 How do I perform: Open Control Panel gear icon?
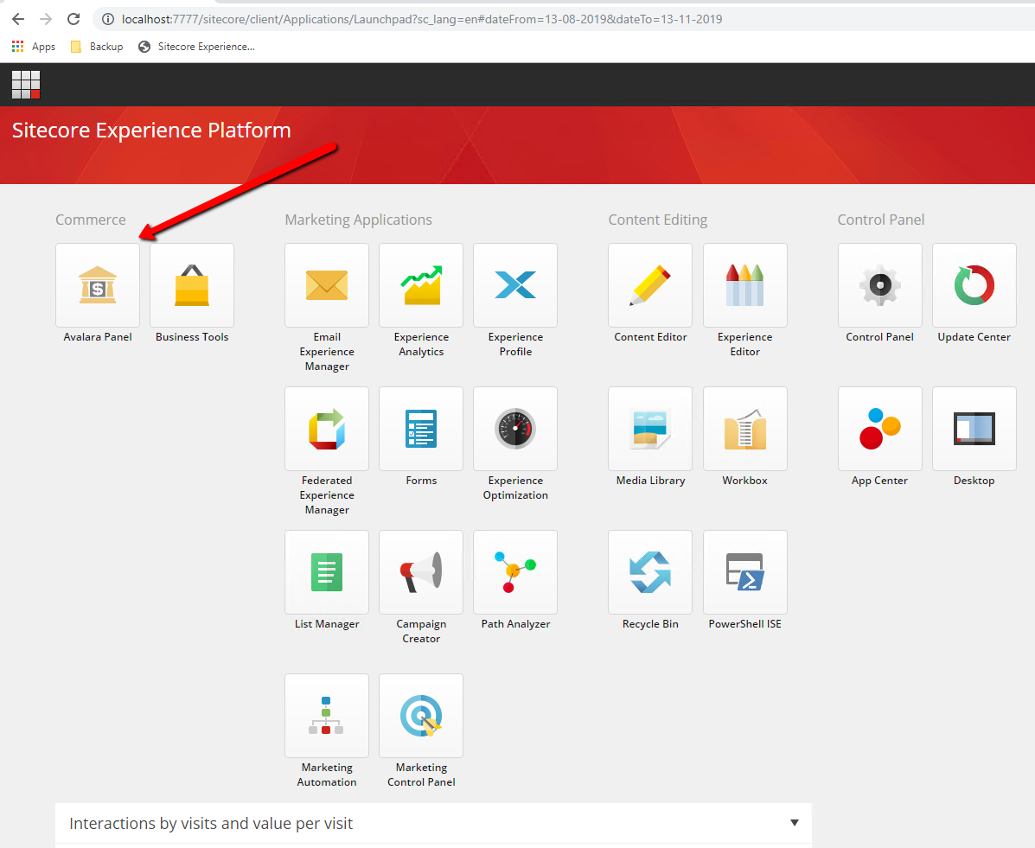(x=880, y=285)
